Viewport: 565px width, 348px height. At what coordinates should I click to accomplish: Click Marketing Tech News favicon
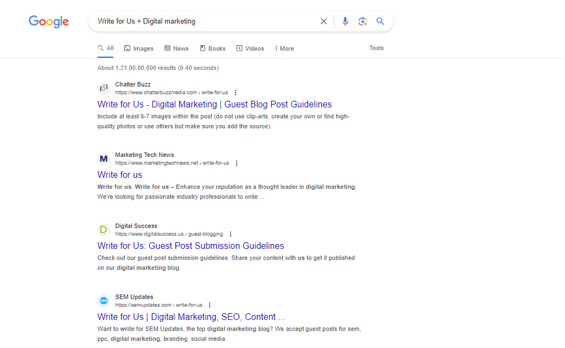(104, 159)
